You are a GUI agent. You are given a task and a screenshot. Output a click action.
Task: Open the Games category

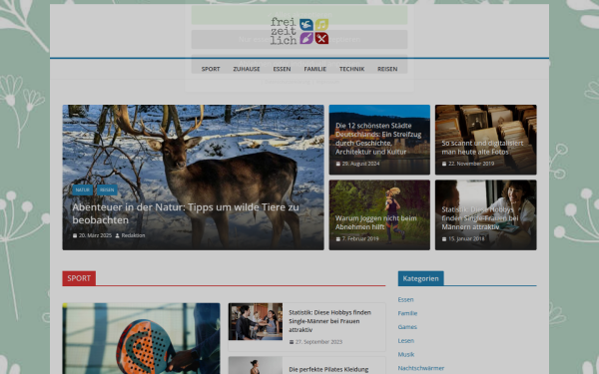(x=407, y=327)
